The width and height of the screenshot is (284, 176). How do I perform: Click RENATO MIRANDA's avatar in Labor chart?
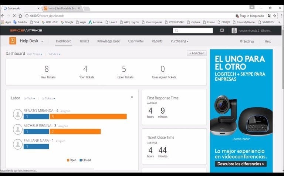tap(18, 114)
